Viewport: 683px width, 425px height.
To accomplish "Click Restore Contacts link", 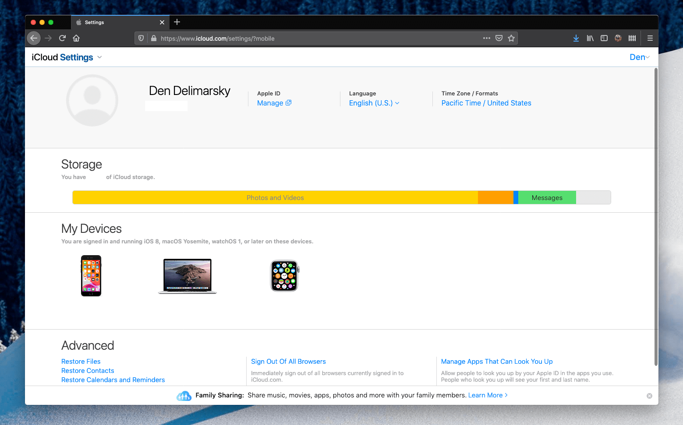I will click(x=88, y=371).
